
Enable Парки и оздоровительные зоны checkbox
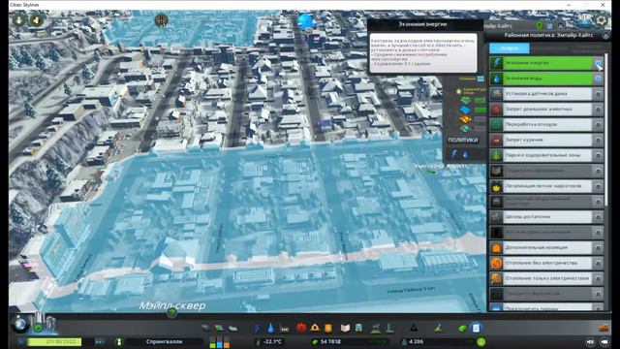(598, 155)
